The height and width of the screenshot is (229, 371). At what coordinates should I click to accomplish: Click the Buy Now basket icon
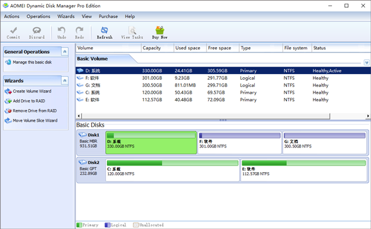[160, 30]
